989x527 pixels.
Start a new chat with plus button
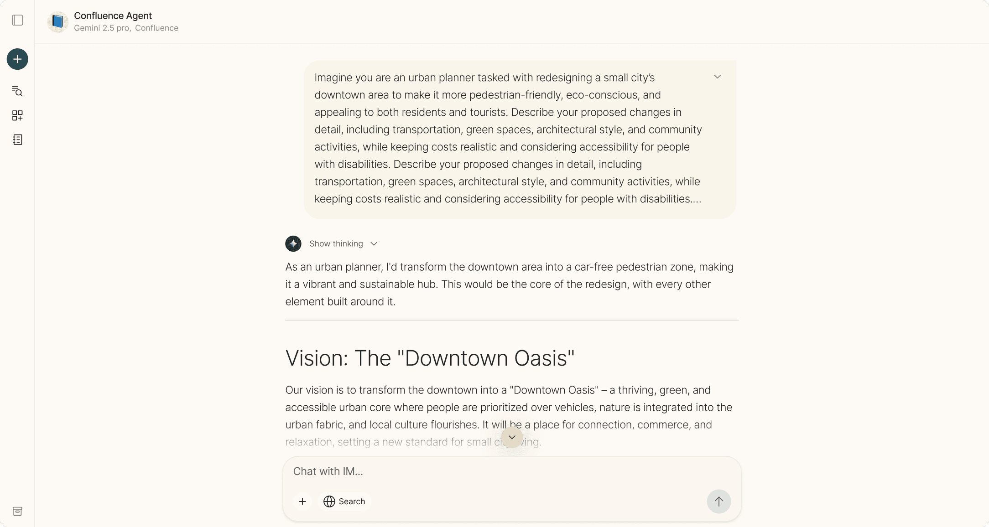coord(17,59)
